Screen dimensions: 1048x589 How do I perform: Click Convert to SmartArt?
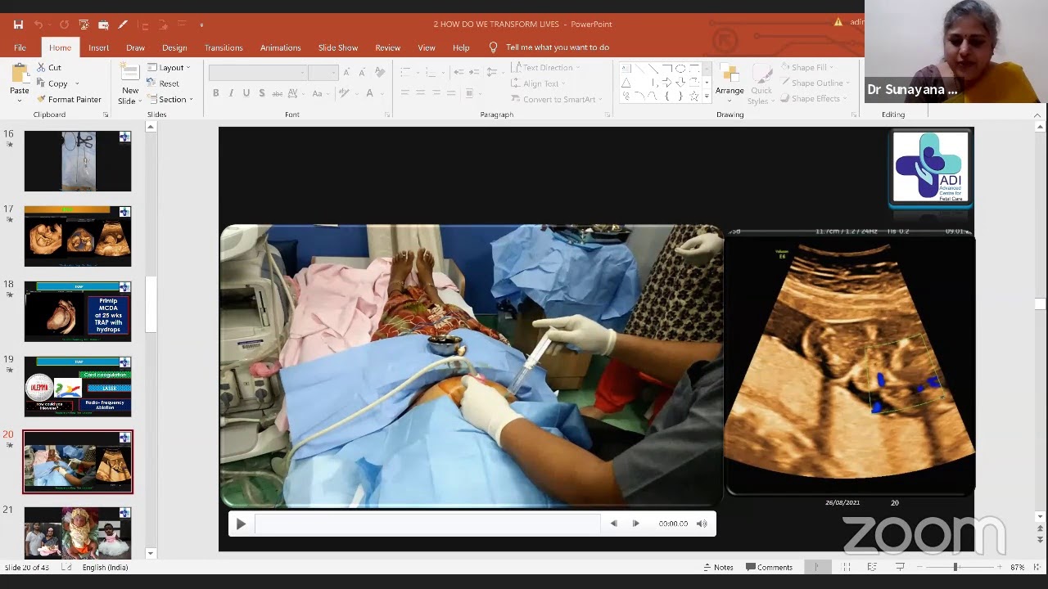557,99
